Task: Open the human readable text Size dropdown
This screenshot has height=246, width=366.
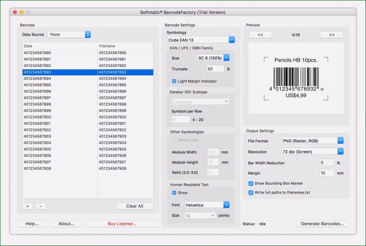Action: click(200, 215)
